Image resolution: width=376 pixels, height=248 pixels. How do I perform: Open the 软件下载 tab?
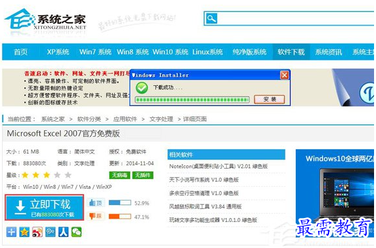click(x=291, y=52)
